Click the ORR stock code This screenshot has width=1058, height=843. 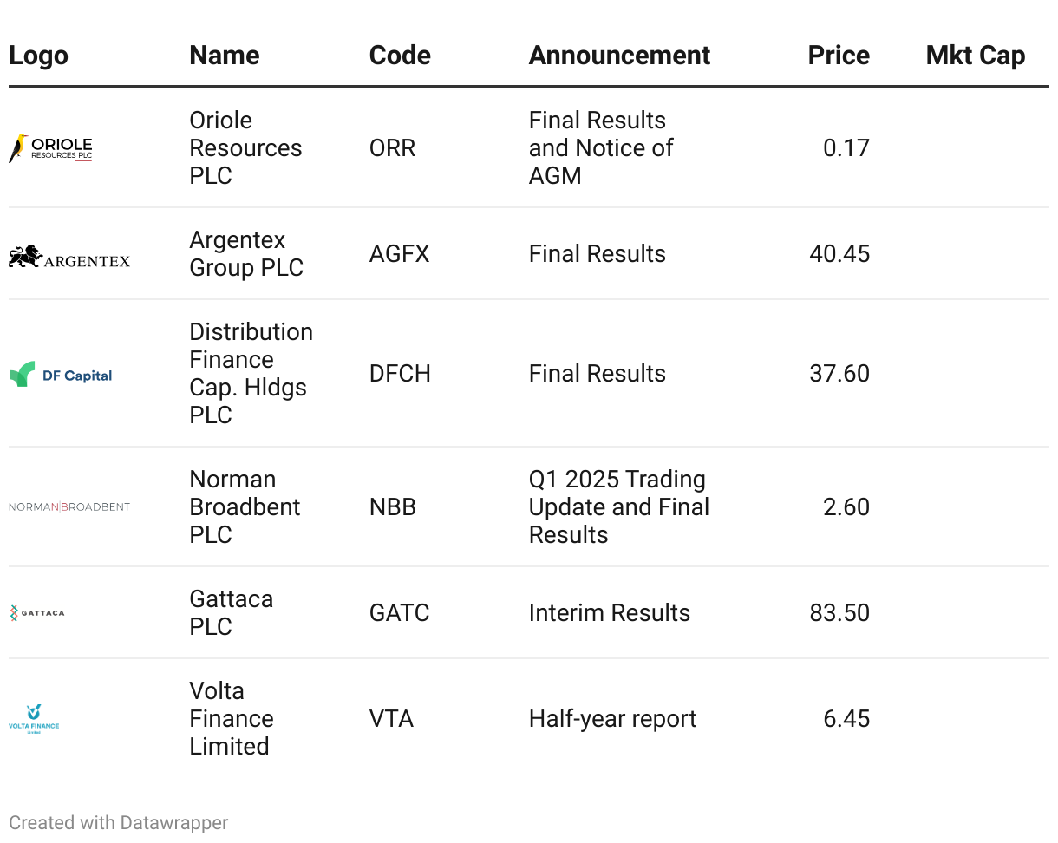pos(392,148)
